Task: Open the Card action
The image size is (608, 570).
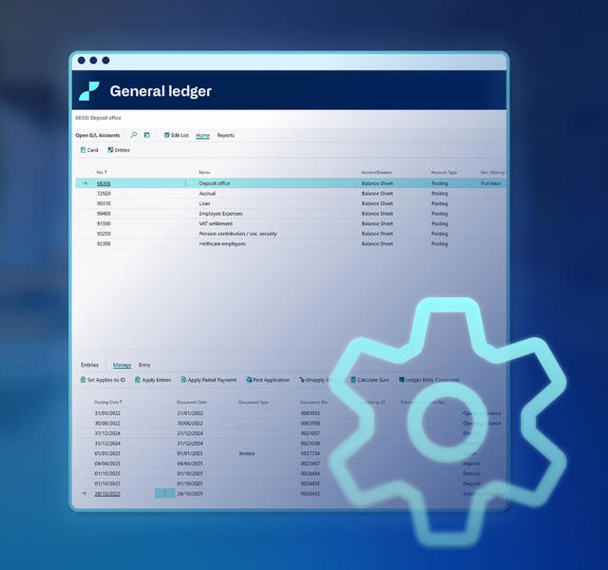Action: click(89, 150)
